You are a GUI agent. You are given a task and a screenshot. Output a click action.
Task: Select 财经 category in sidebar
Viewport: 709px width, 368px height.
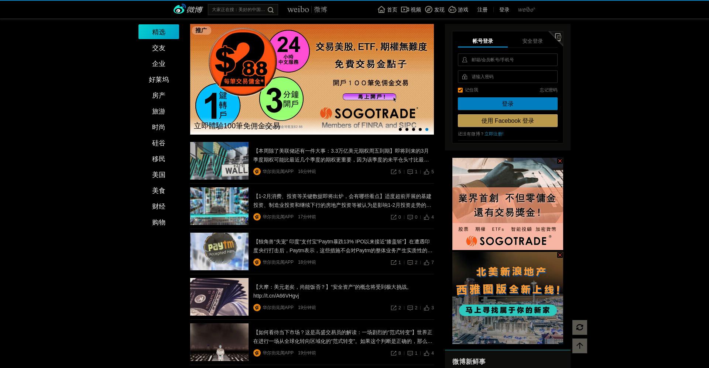159,206
